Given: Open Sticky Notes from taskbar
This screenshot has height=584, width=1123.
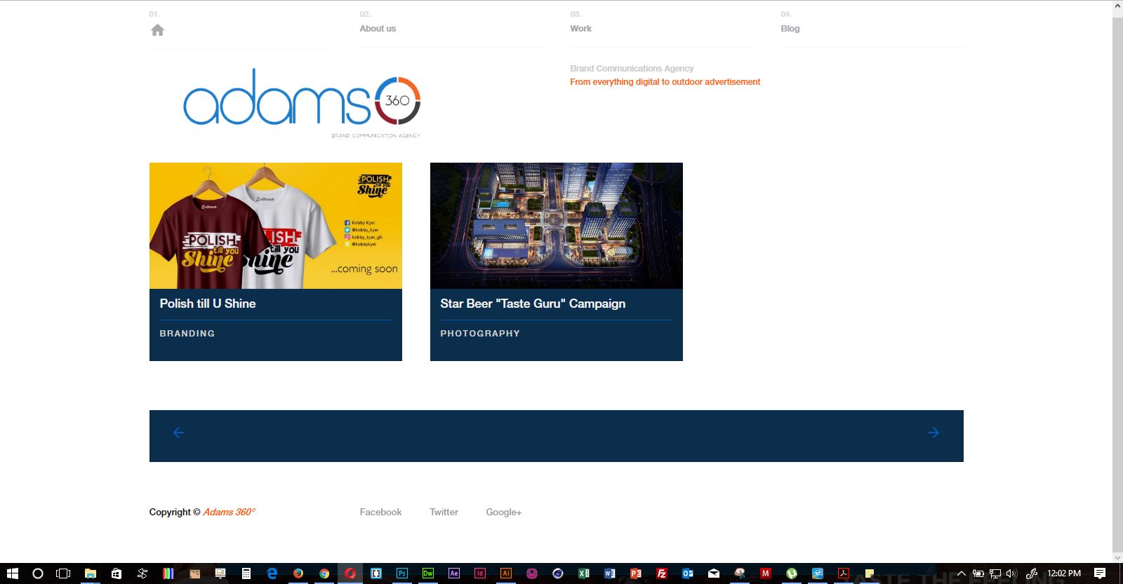Looking at the screenshot, I should coord(870,573).
